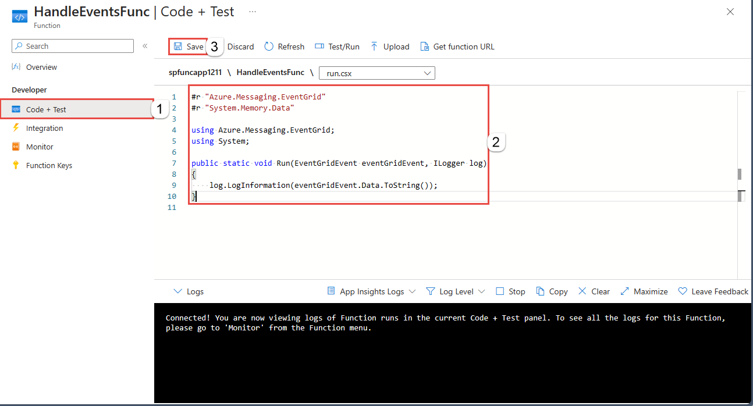
Task: Select Code + Test in Developer menu
Action: pyautogui.click(x=77, y=109)
